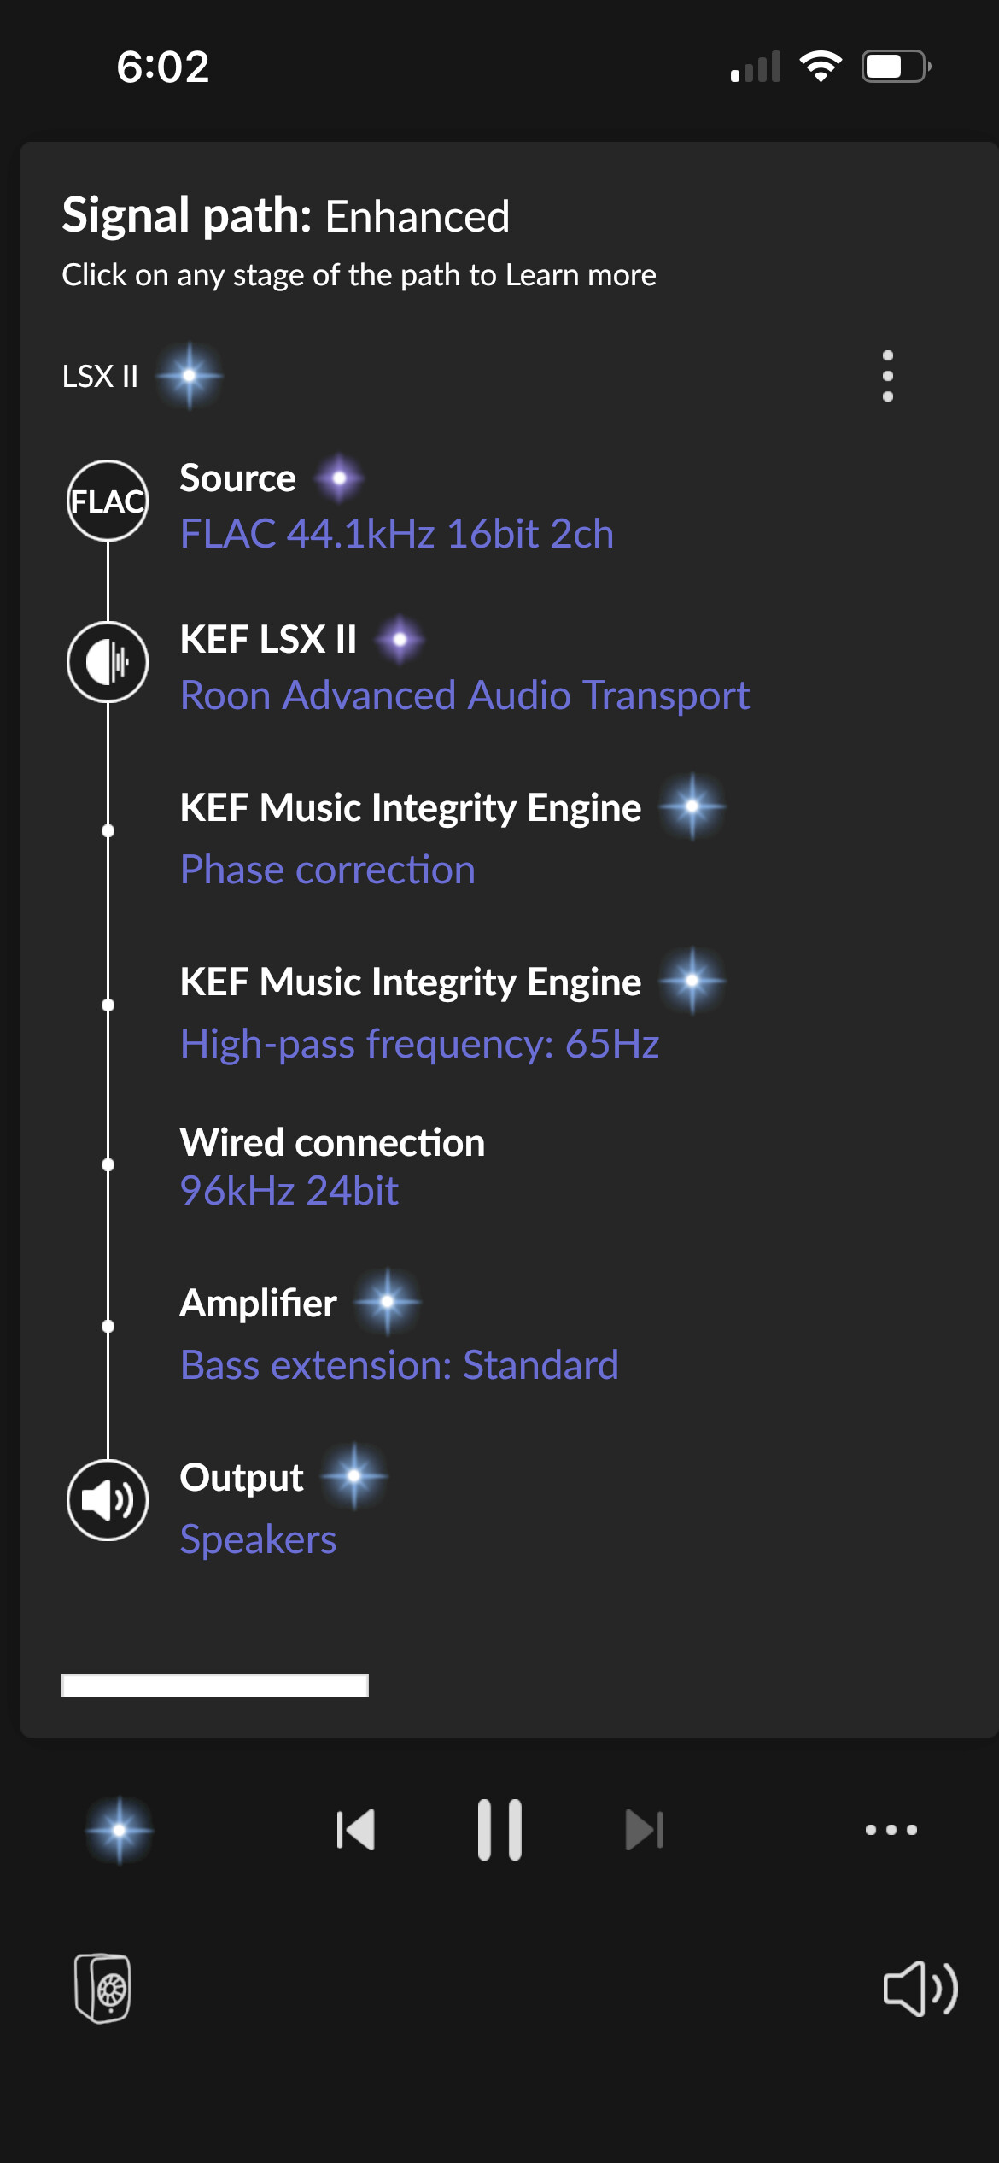Pause the current track

(499, 1830)
